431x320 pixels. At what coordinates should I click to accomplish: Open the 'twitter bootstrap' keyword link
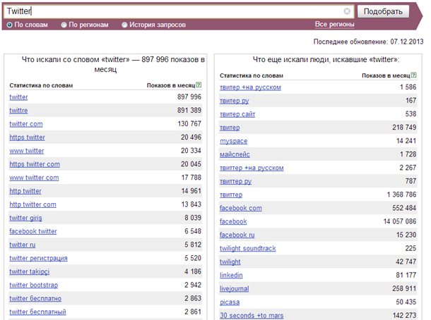(x=34, y=285)
